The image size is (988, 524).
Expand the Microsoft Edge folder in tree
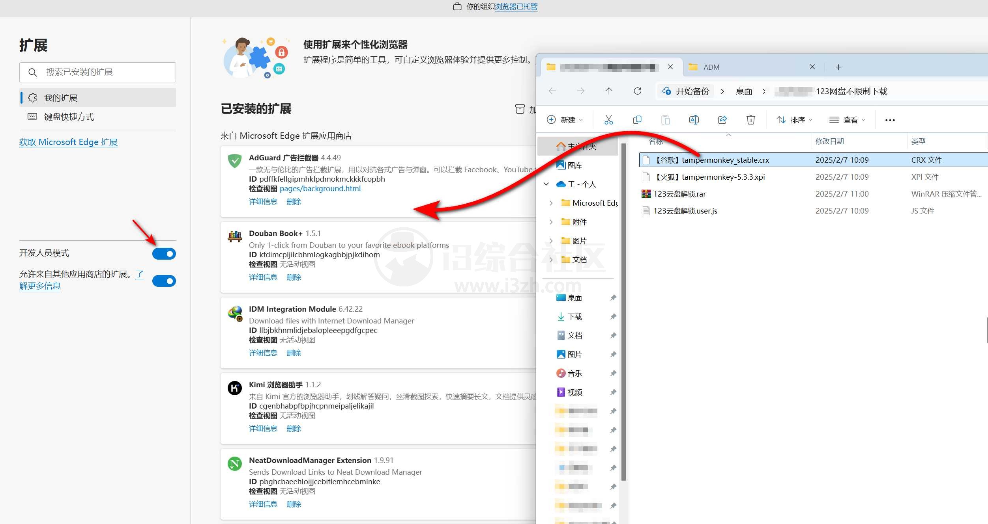coord(551,203)
